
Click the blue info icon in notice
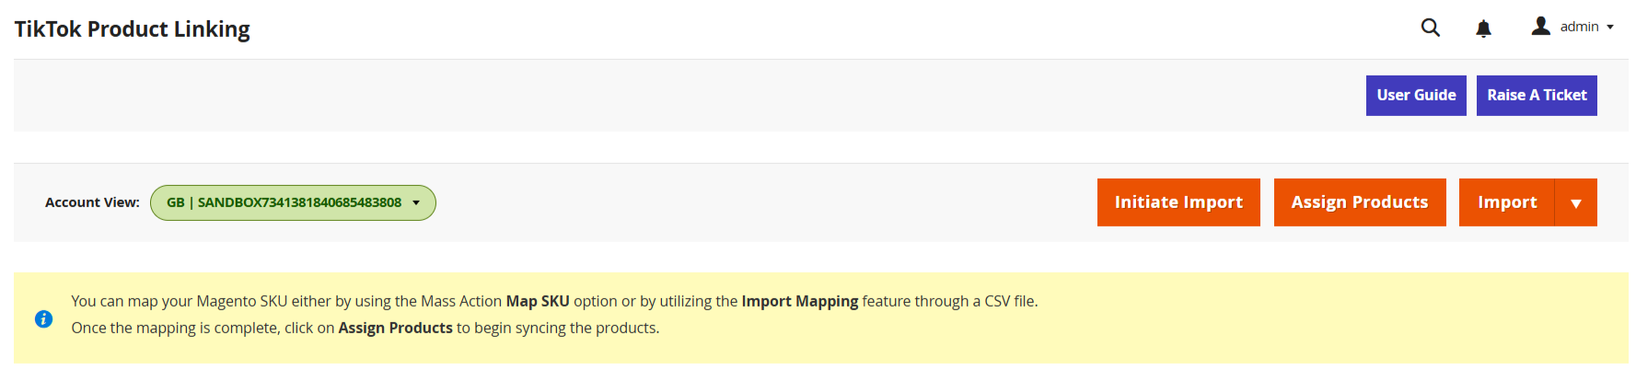[x=43, y=319]
